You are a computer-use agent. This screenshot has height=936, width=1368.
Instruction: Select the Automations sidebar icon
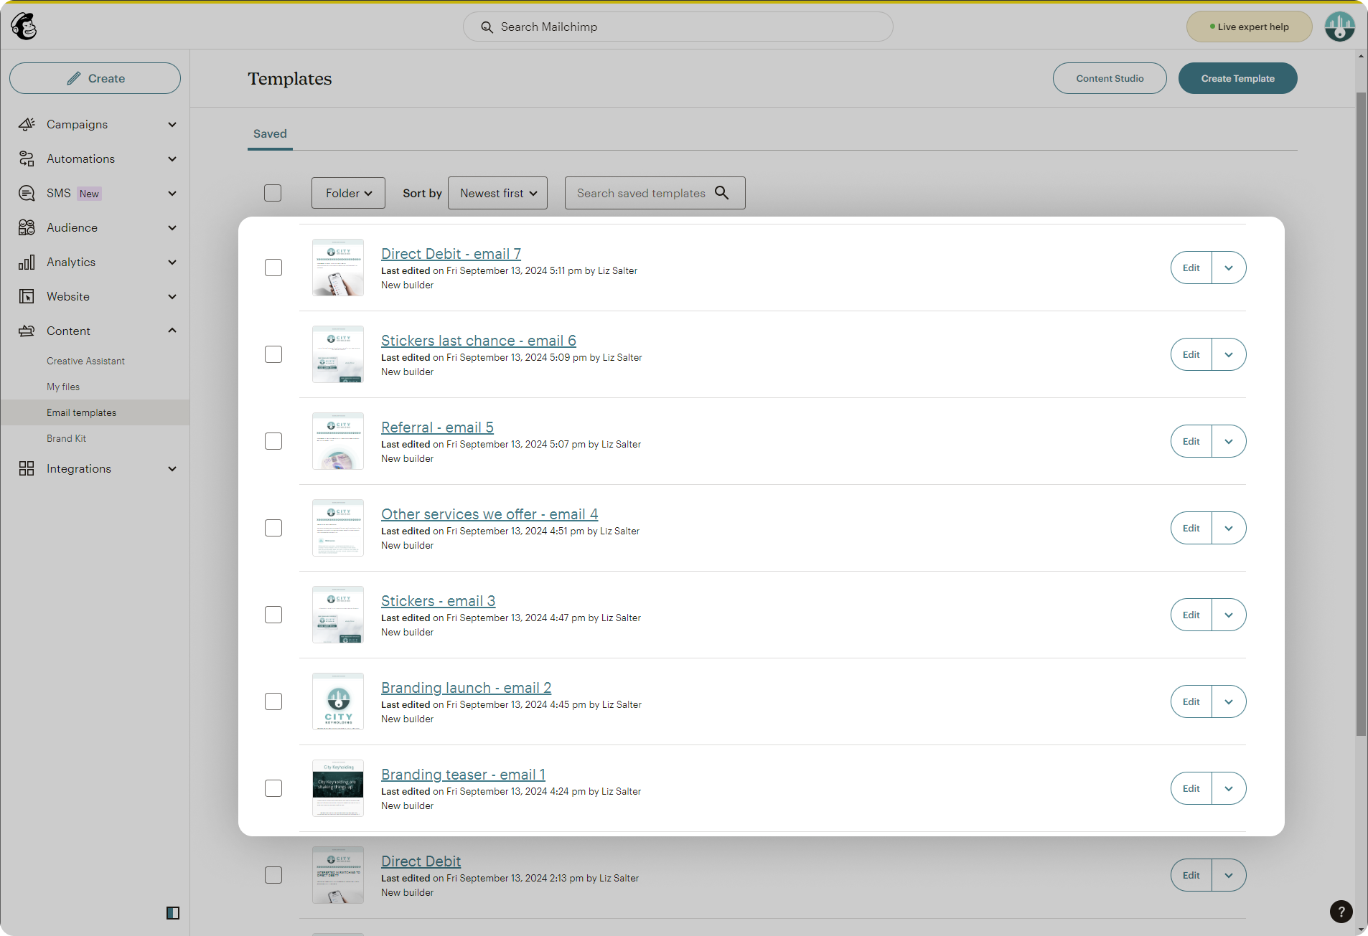[x=27, y=159]
